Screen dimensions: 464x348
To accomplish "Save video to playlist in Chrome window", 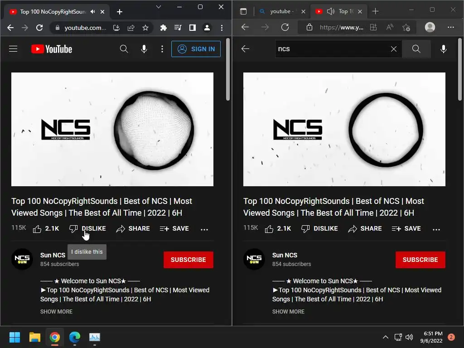I will click(x=174, y=228).
